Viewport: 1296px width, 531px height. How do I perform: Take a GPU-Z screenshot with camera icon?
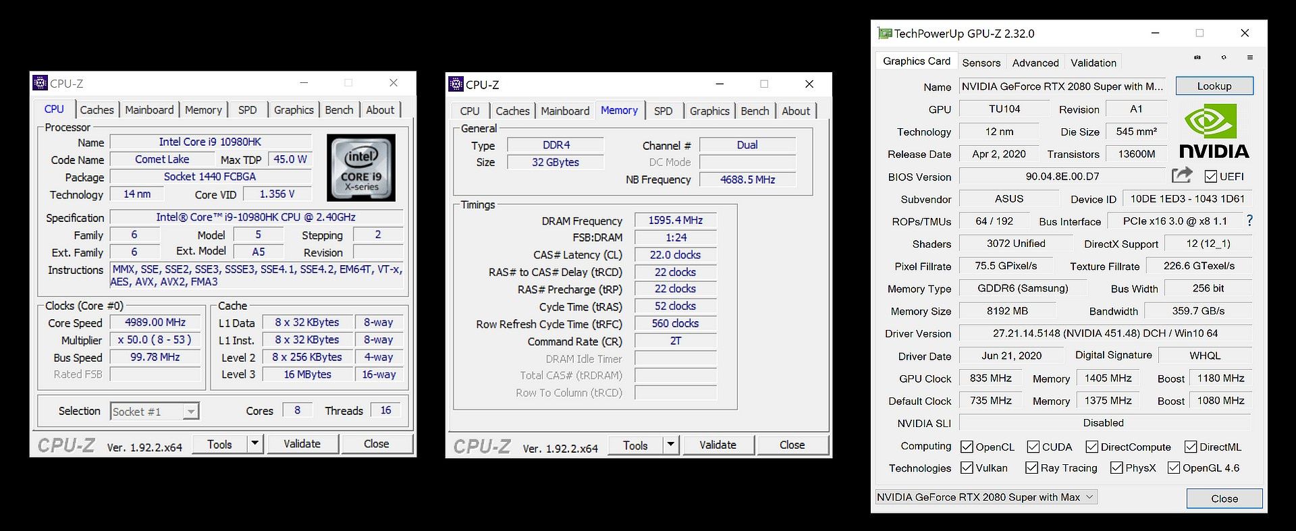click(1197, 57)
